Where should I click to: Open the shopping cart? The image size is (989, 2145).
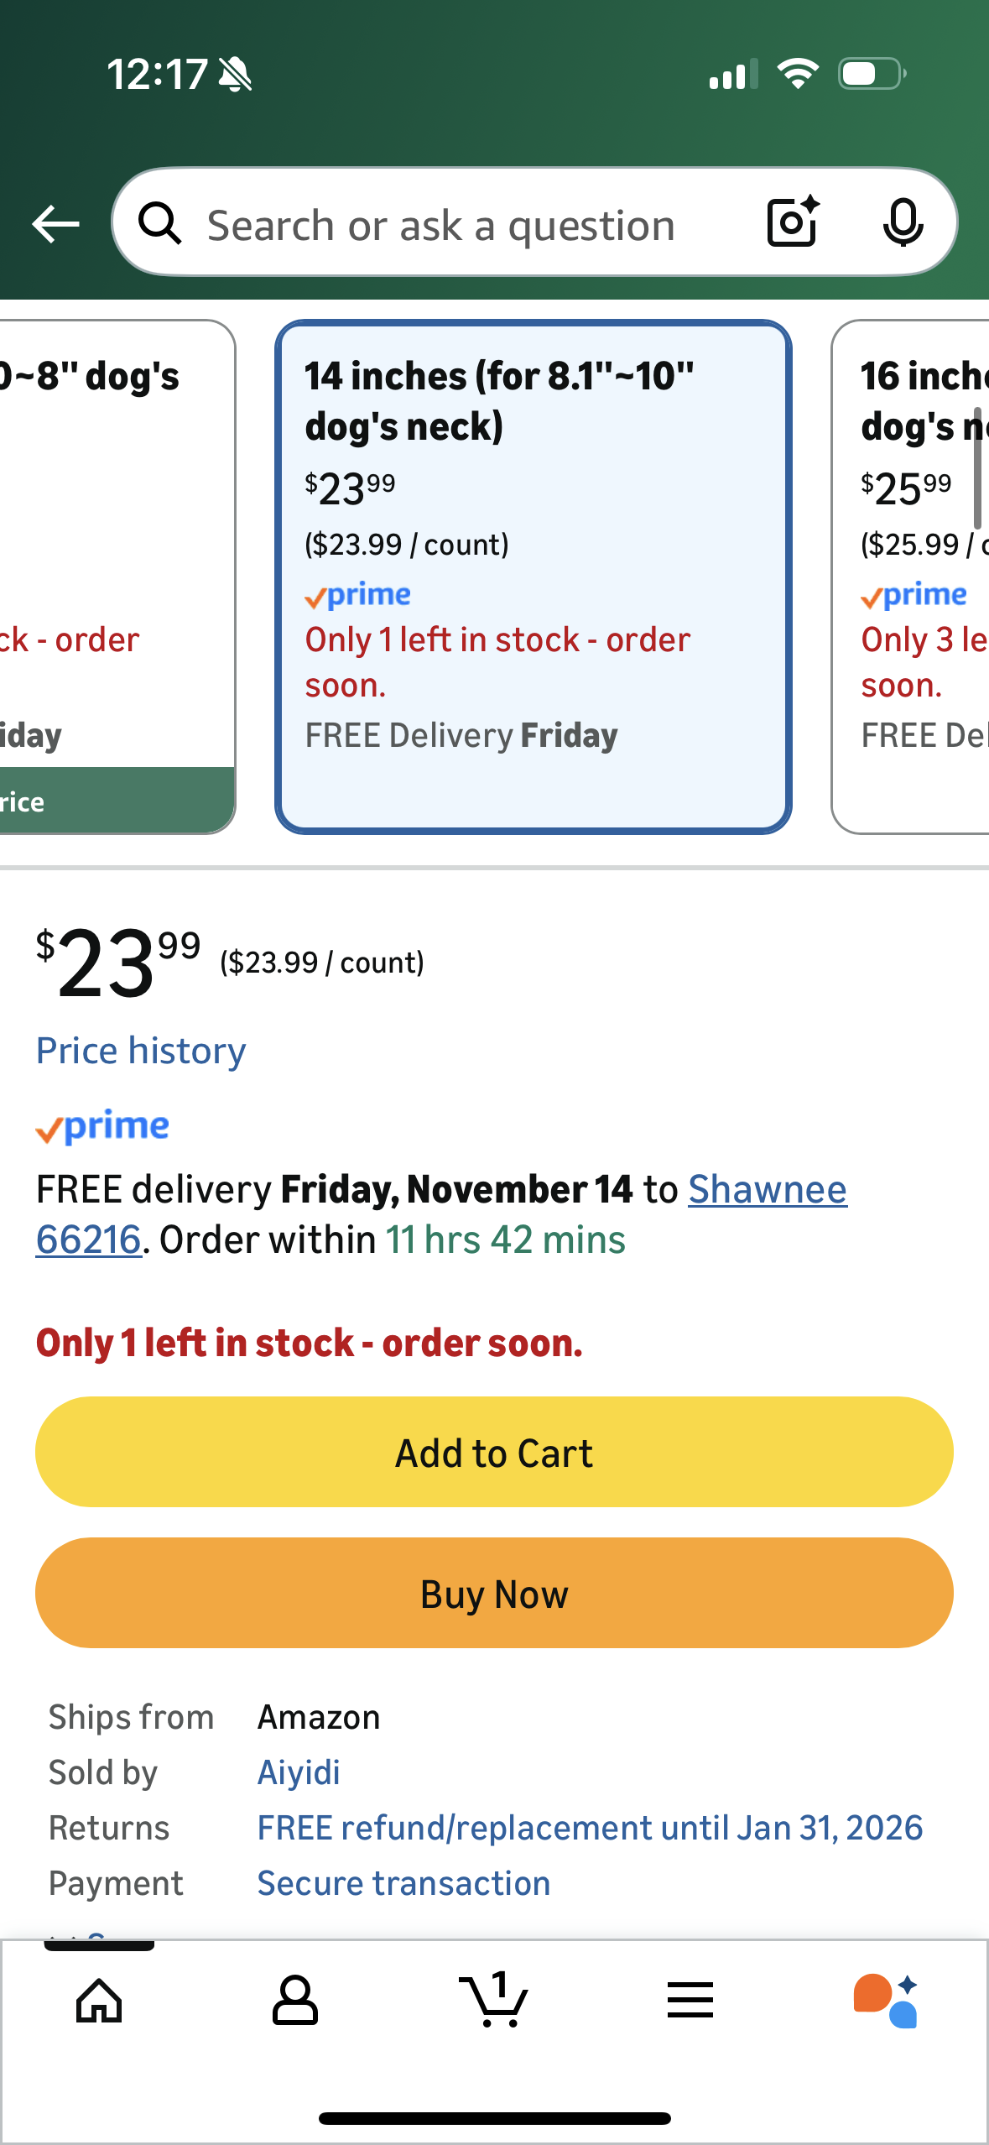click(x=494, y=2001)
